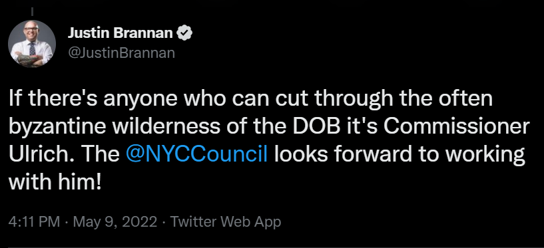Click the blue verified badge beside Justin Brannan
The width and height of the screenshot is (544, 248).
tap(184, 33)
